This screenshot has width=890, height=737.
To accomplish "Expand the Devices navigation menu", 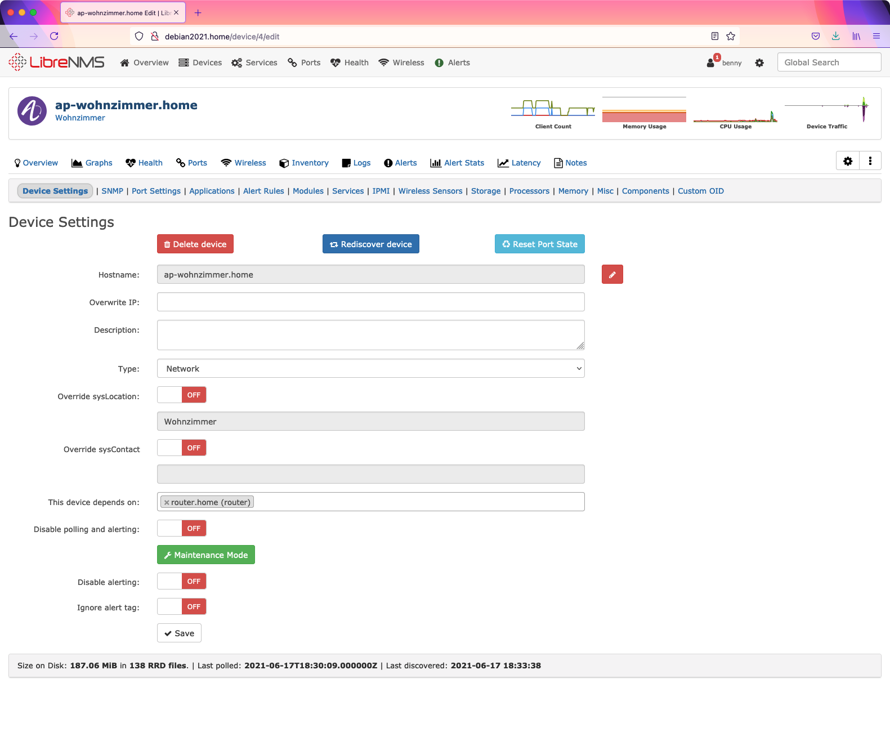I will [200, 62].
